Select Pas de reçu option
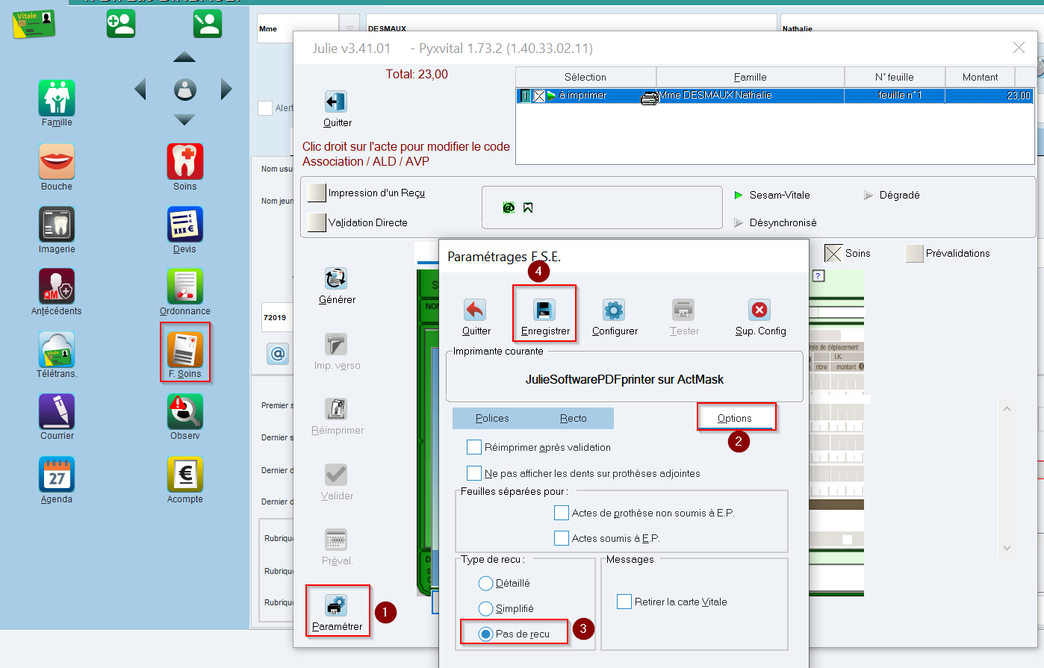 click(486, 634)
